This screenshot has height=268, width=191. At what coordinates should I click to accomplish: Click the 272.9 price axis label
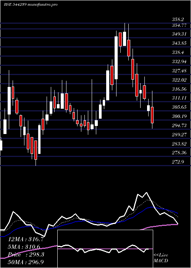coord(178,162)
